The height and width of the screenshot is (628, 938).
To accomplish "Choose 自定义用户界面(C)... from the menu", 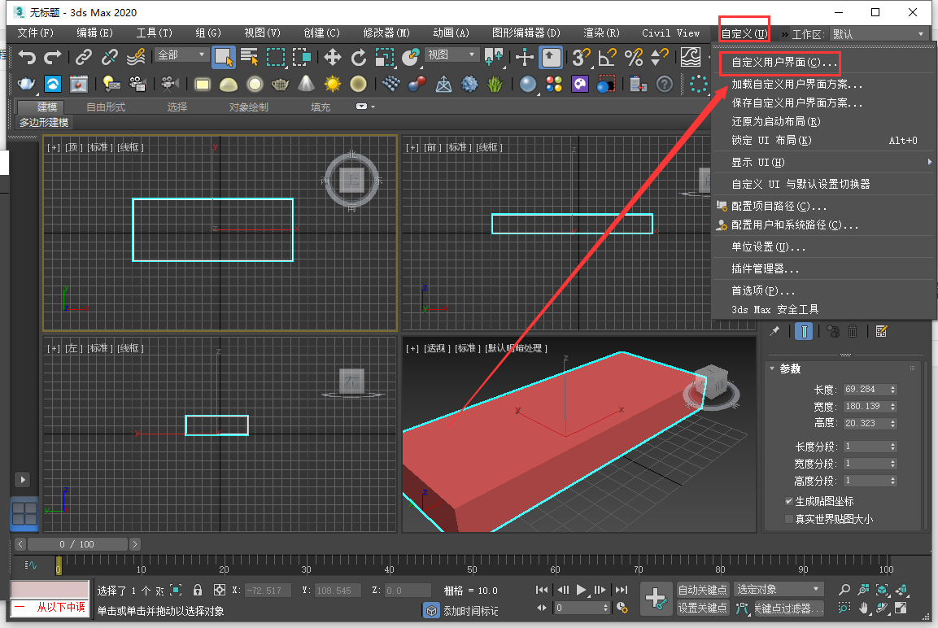I will tap(783, 62).
